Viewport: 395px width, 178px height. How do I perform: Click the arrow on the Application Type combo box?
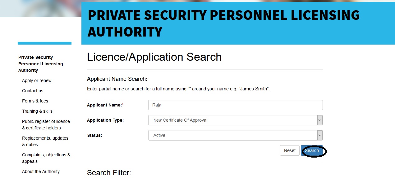click(320, 120)
